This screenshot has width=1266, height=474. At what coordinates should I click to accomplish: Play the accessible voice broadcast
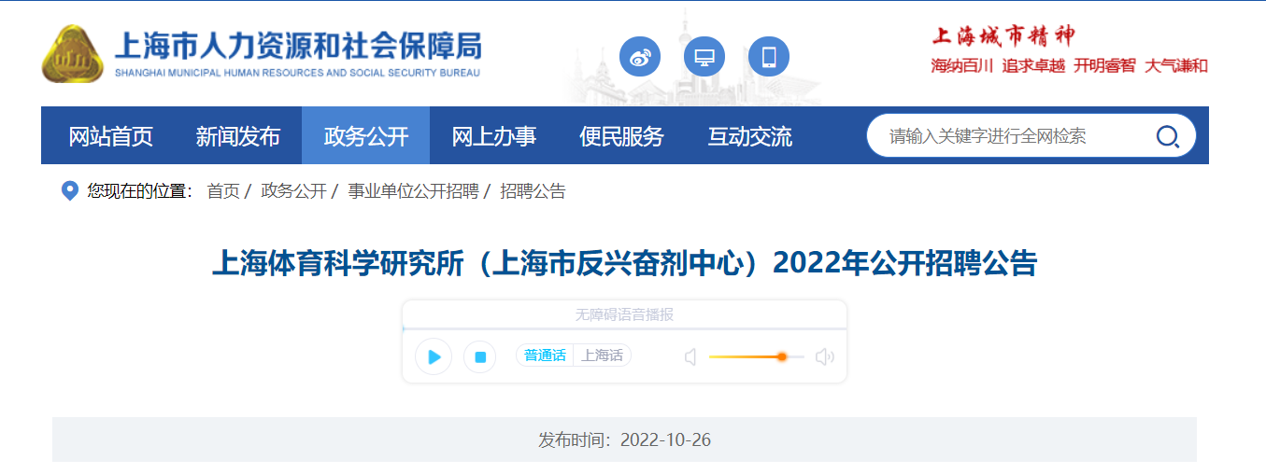coord(434,356)
